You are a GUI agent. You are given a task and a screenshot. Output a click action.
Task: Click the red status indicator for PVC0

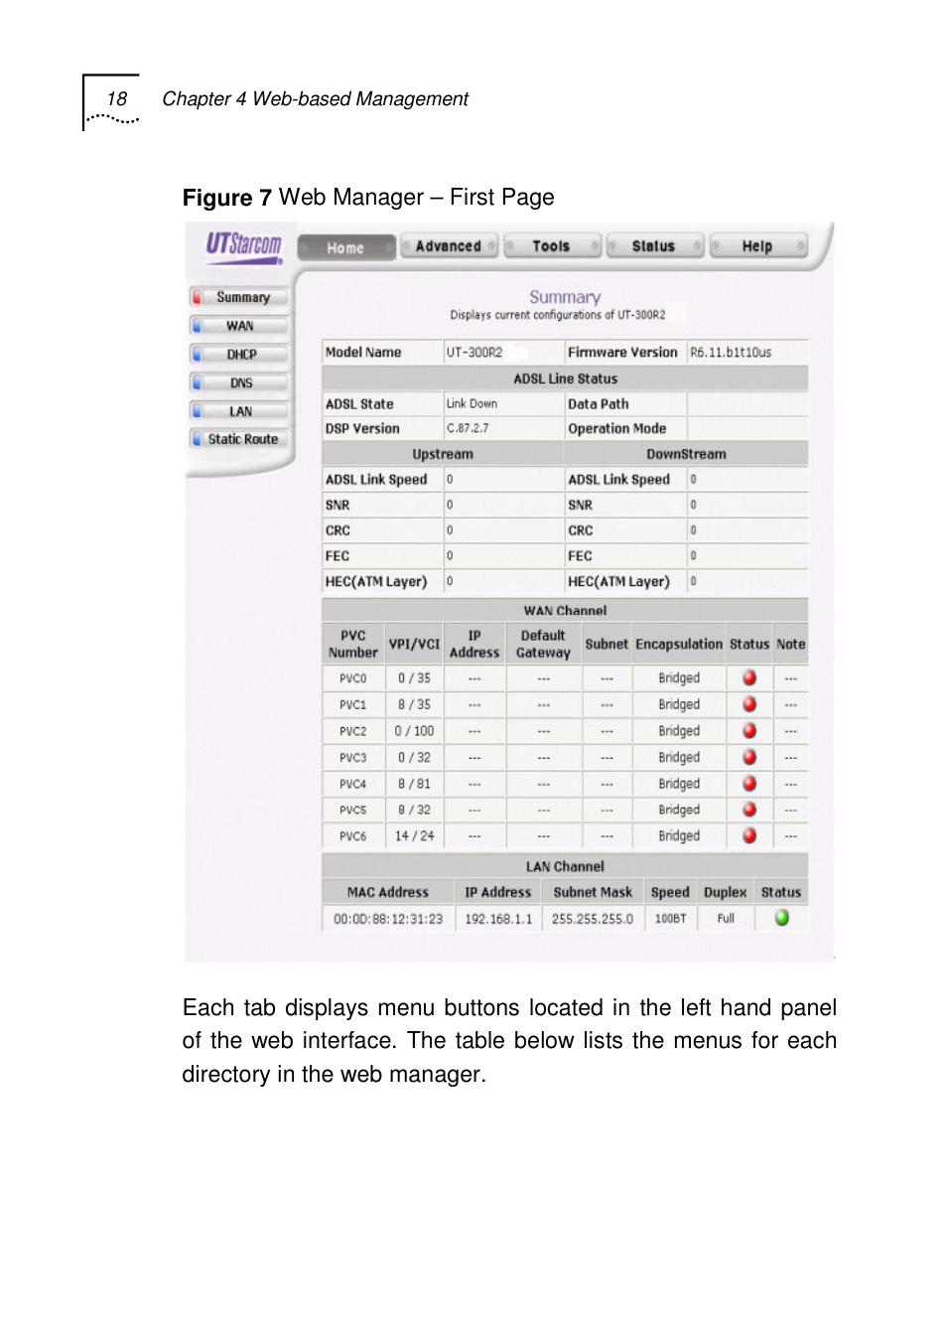749,677
